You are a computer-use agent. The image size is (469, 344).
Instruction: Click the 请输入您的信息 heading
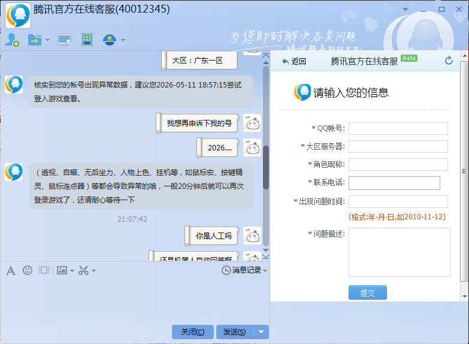[x=351, y=92]
